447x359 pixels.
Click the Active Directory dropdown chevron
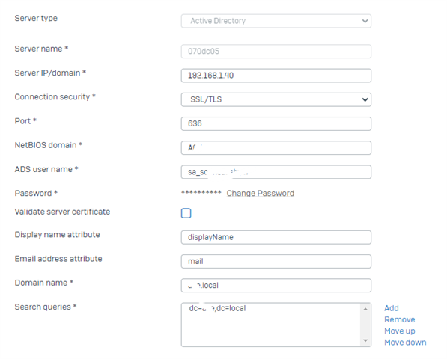[x=365, y=21]
